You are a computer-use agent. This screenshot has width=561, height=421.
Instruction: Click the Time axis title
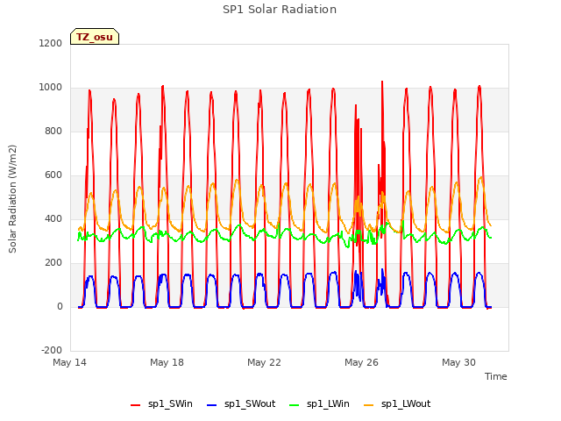[495, 376]
